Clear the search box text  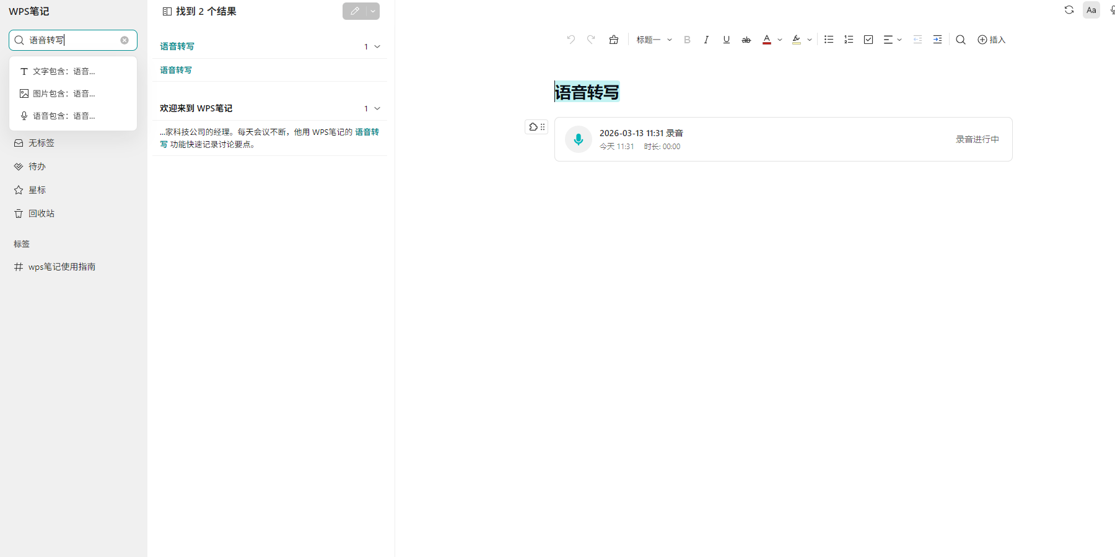pos(125,40)
